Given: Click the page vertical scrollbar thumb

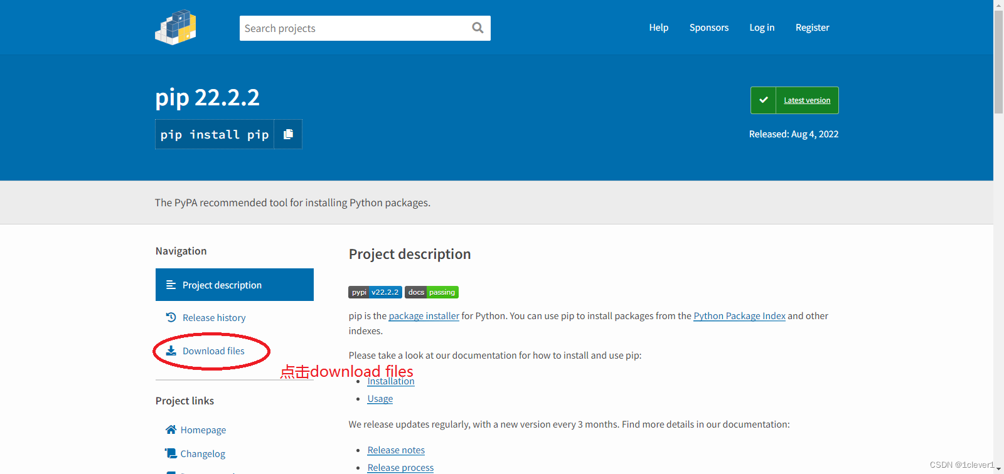Looking at the screenshot, I should point(998,61).
